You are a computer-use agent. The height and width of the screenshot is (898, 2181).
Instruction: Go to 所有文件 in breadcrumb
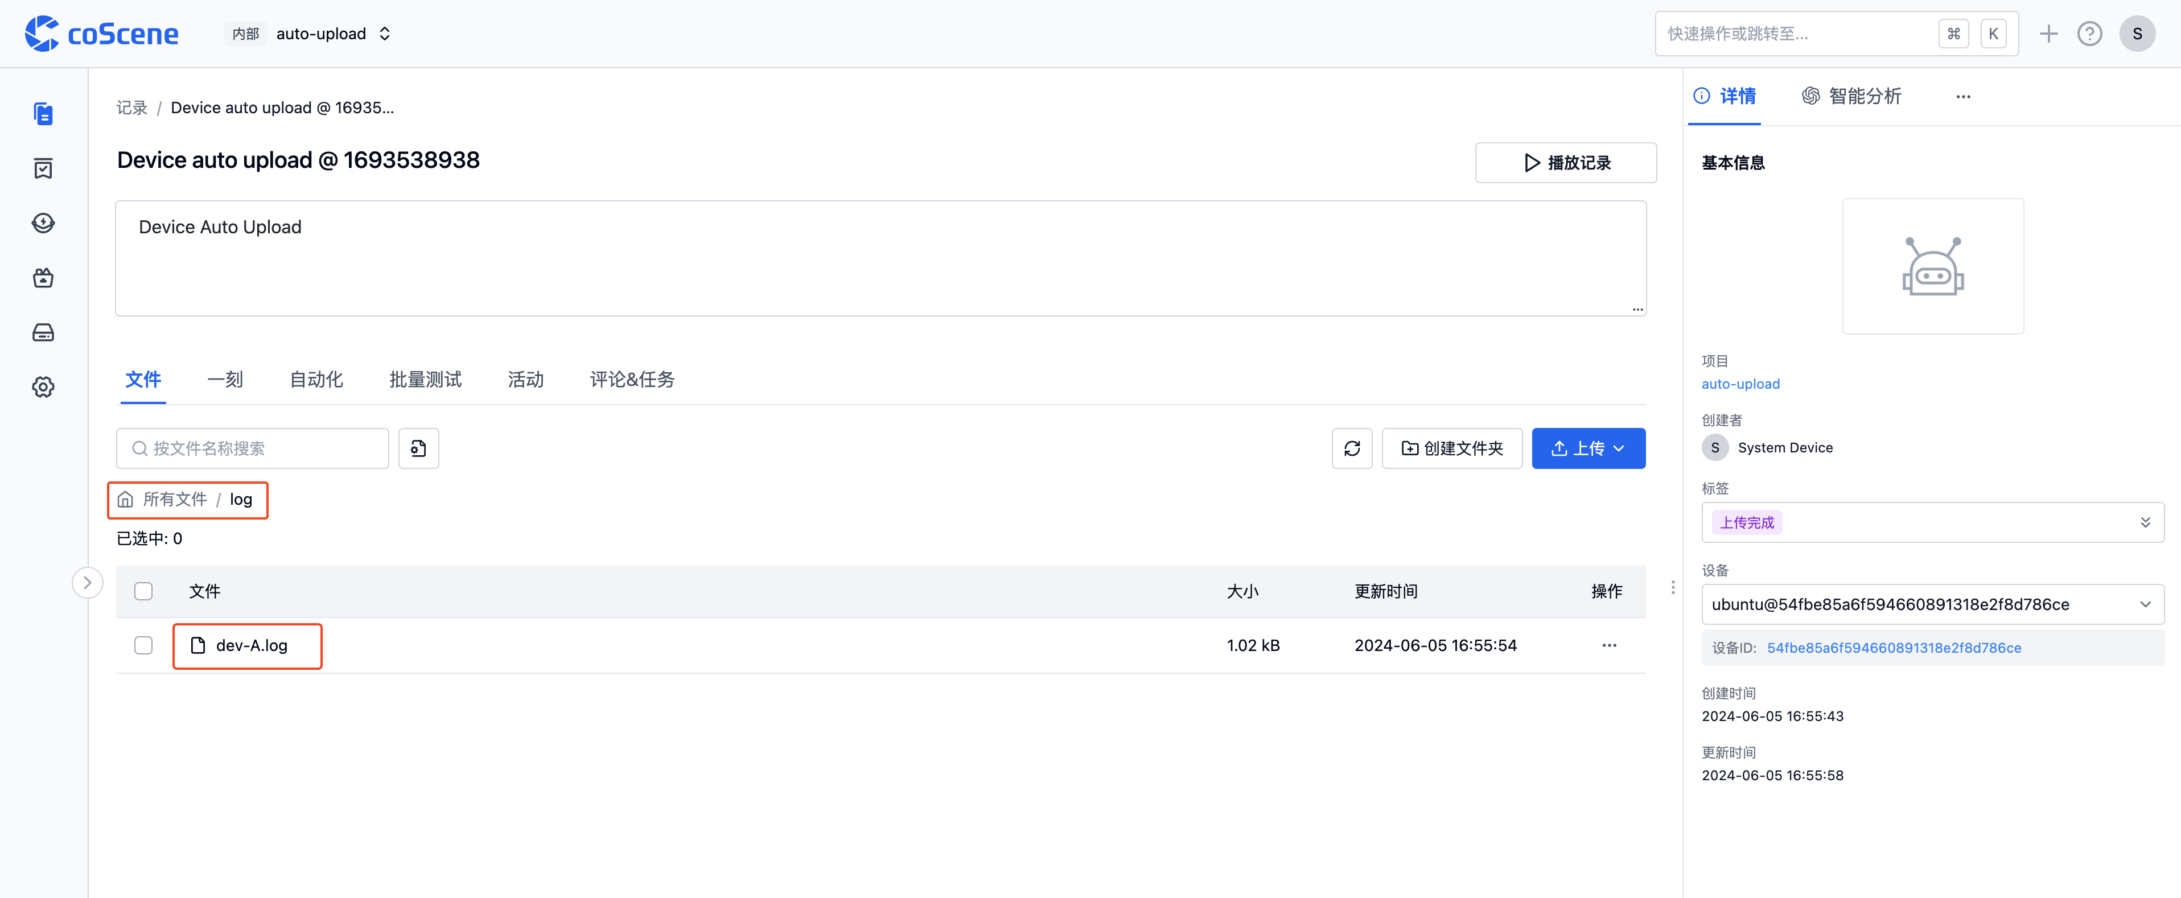pos(175,499)
